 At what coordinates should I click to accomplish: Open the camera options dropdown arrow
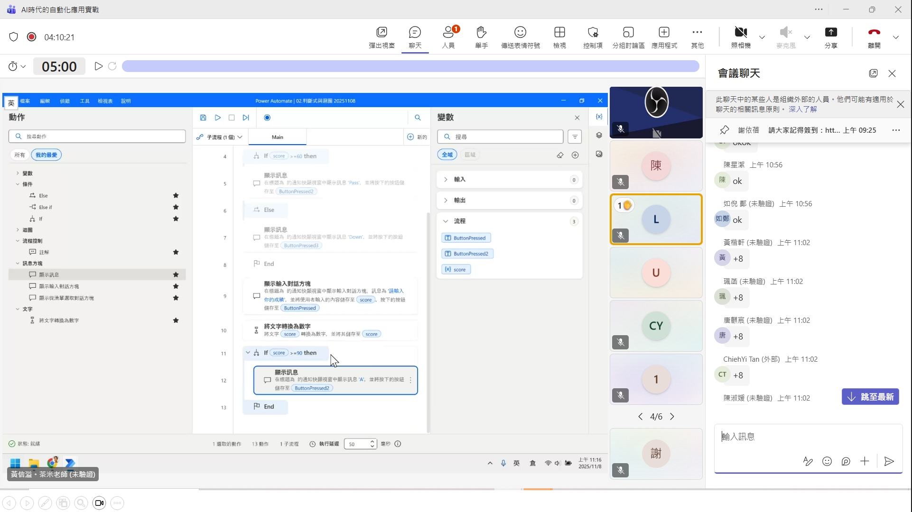click(762, 37)
